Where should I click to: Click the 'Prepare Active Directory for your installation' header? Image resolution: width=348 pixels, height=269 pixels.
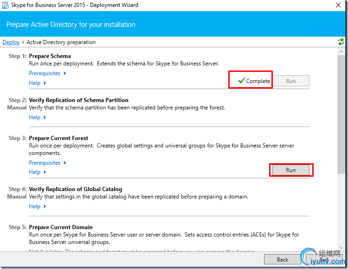(x=71, y=25)
